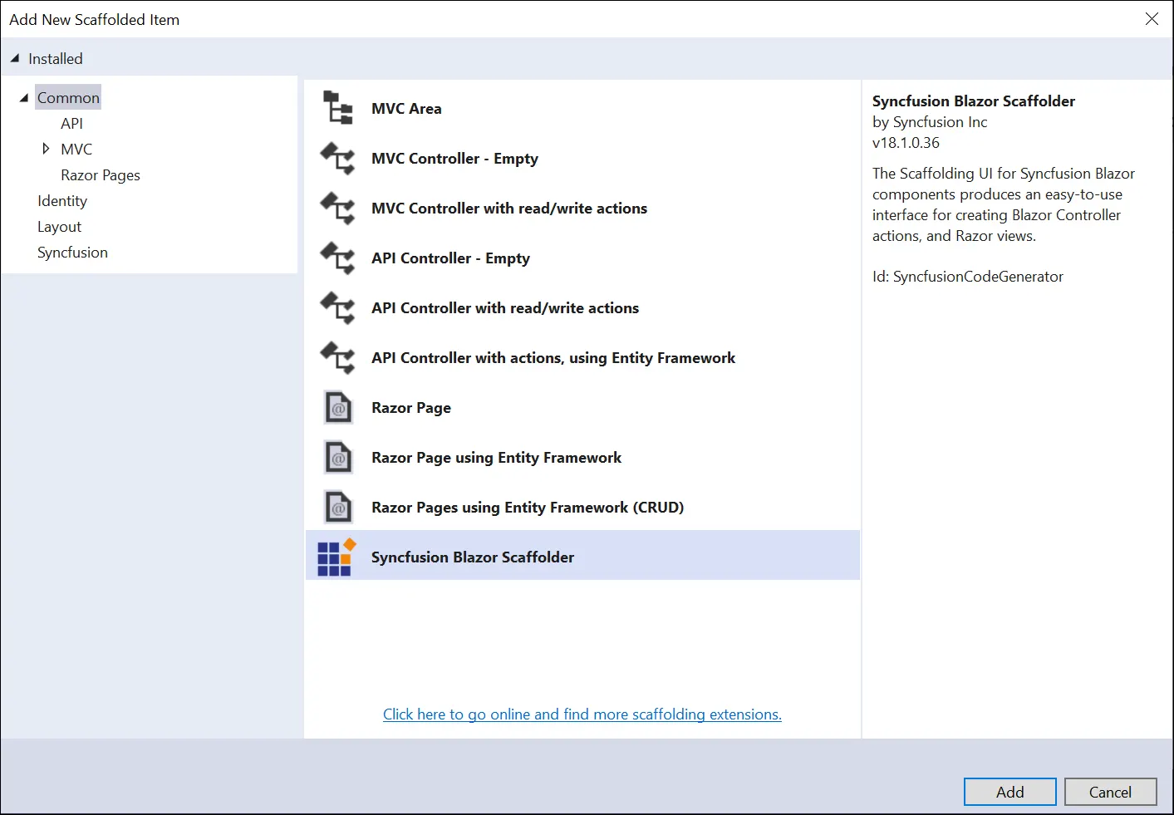Open the link to find more scaffolding extensions
Viewport: 1174px width, 815px height.
tap(582, 714)
